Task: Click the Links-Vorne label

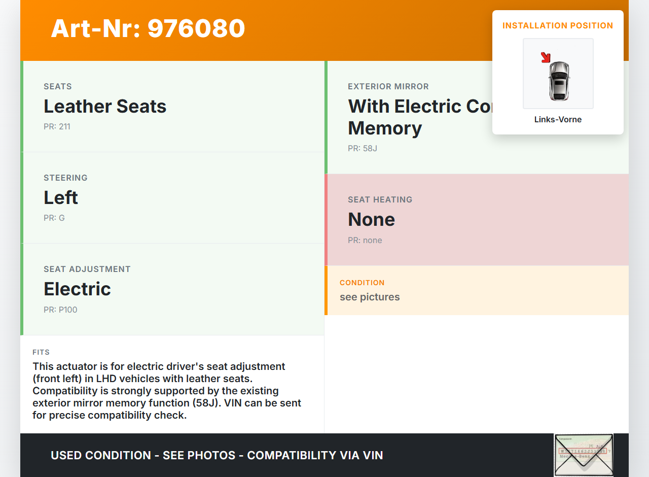Action: [558, 120]
